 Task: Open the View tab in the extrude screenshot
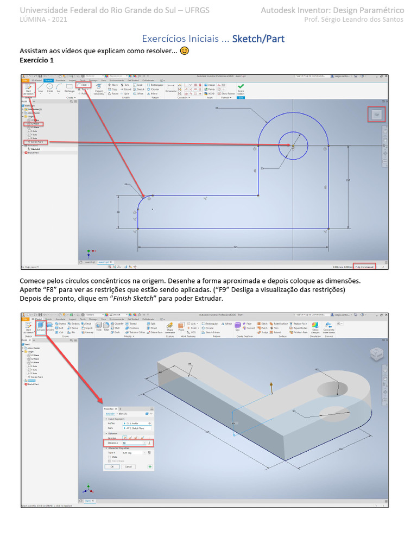(103, 319)
